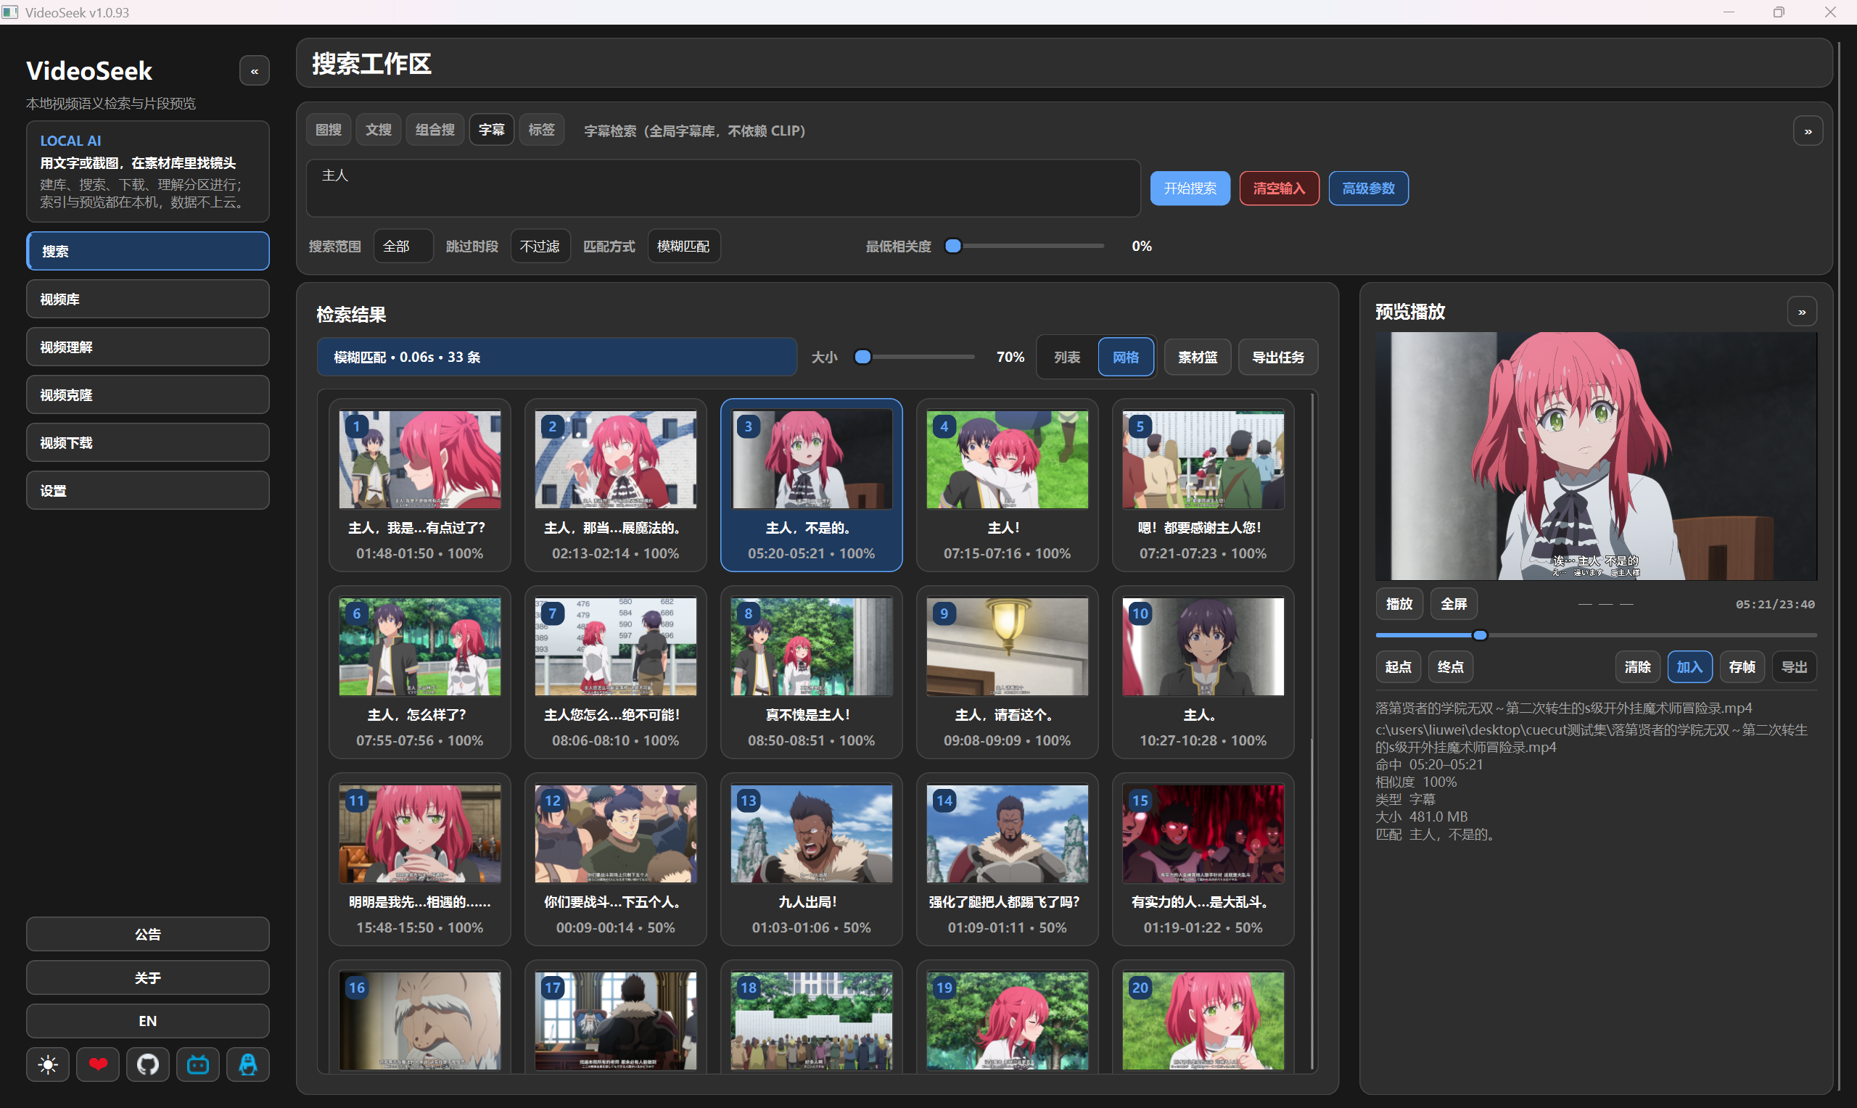Click the red heart sponsor icon
Screen dimensions: 1857x1108
[98, 1064]
